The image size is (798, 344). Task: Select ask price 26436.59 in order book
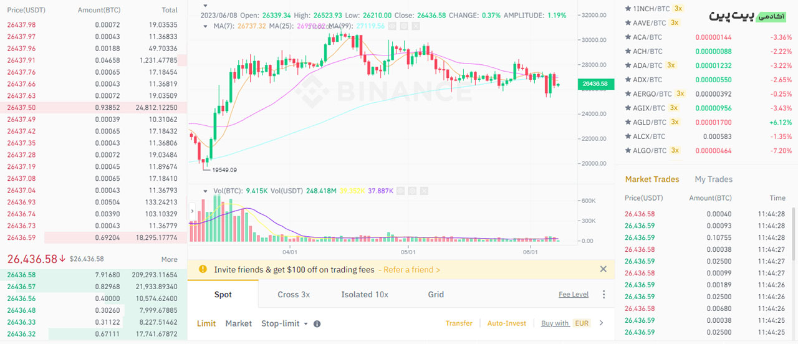[x=21, y=237]
